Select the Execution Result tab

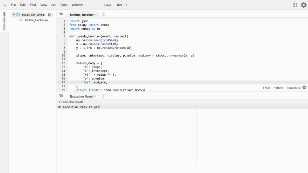tap(82, 96)
